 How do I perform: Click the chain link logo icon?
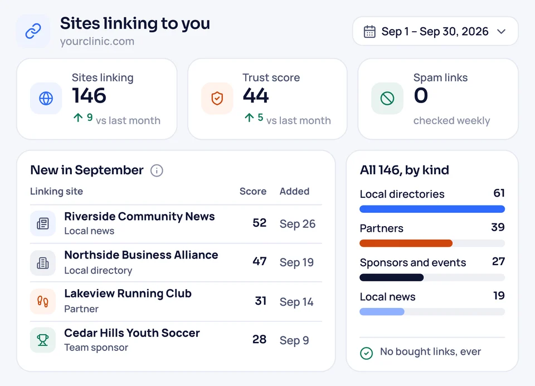[x=33, y=31]
